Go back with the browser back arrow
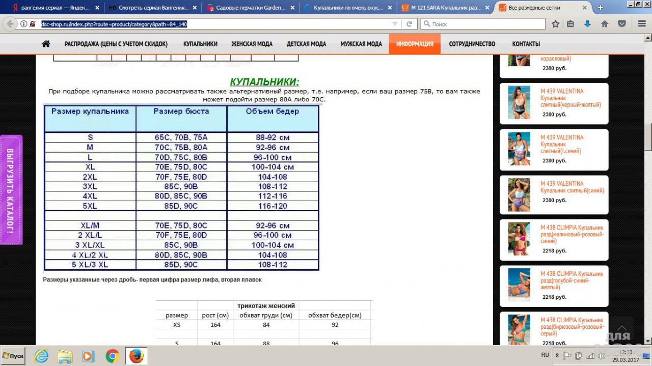Image resolution: width=652 pixels, height=366 pixels. tap(10, 24)
